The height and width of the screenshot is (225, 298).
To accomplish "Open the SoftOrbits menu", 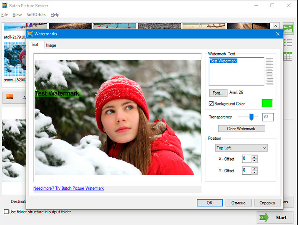I will pyautogui.click(x=36, y=15).
